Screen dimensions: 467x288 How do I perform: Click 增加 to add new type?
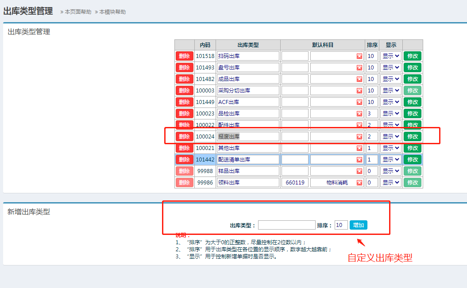(358, 225)
